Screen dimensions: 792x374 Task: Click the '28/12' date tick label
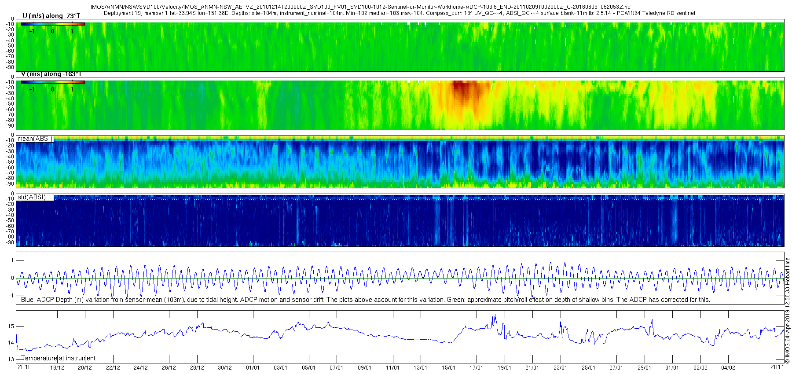[x=197, y=368]
